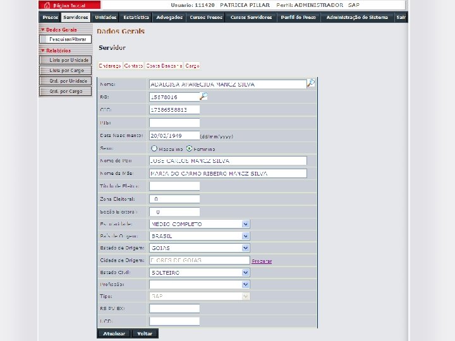Open Lista por Cargo report
This screenshot has width=455, height=341.
point(65,71)
